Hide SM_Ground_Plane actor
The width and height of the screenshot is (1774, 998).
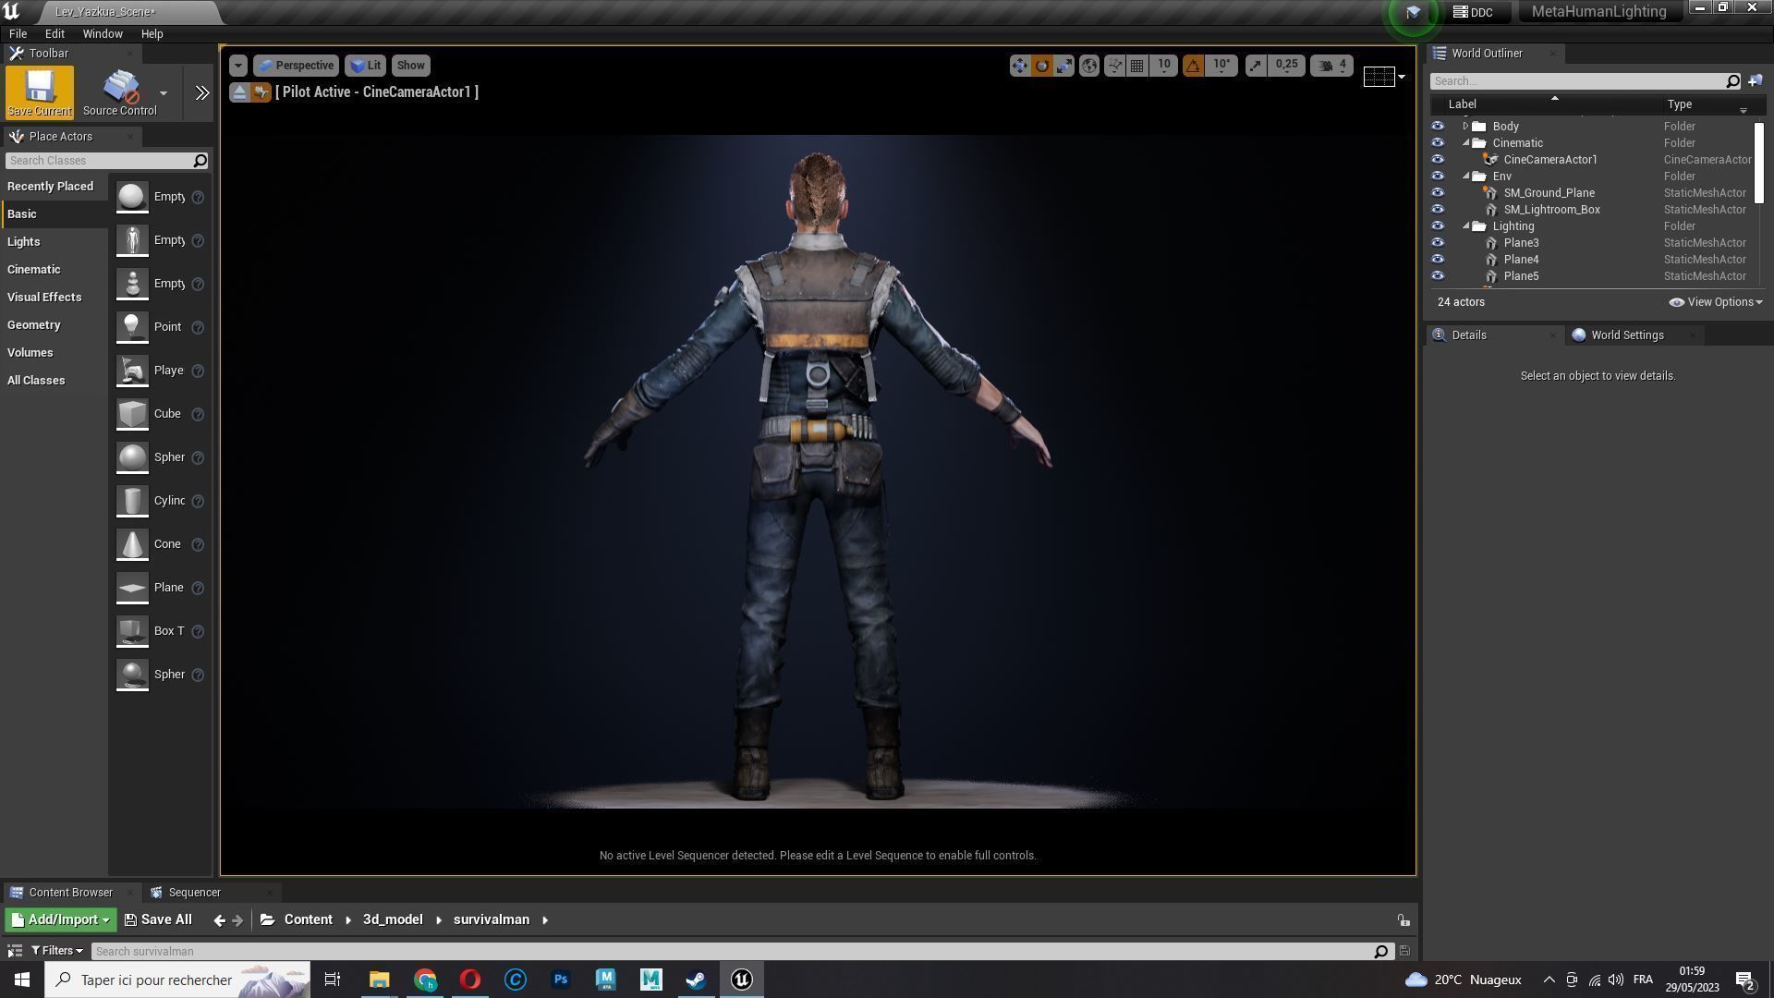pos(1438,193)
